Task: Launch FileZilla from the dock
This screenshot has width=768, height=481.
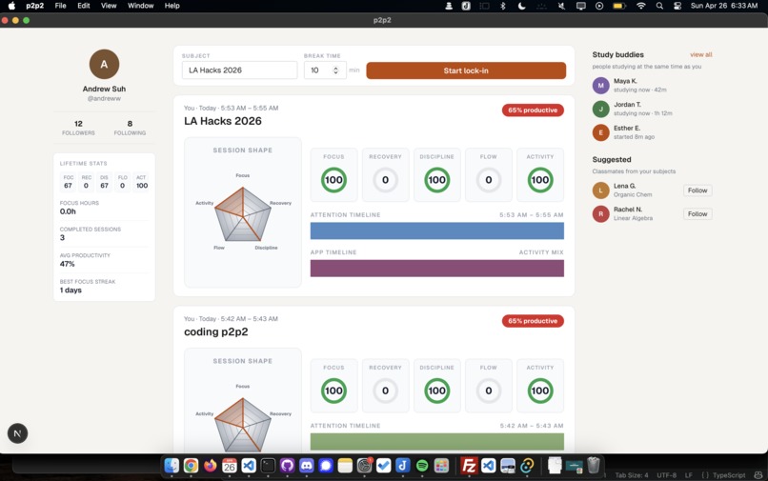Action: [469, 465]
